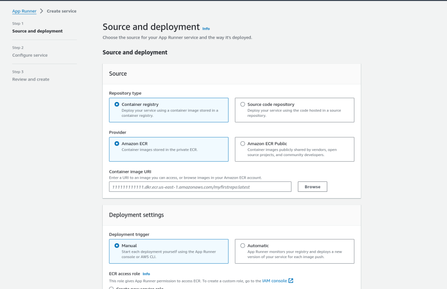This screenshot has width=447, height=289.
Task: Select the Automatic deployment trigger card
Action: pos(294,251)
